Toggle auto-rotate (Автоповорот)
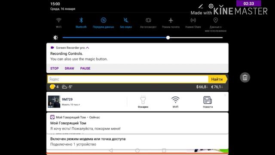This screenshot has width=275, height=155. pos(148,23)
